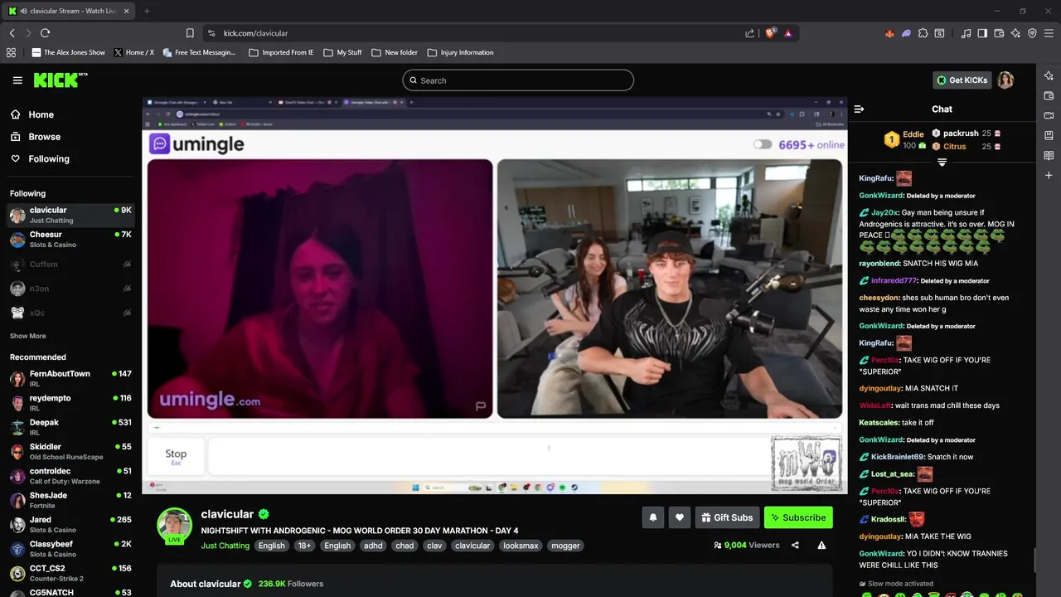The height and width of the screenshot is (597, 1061).
Task: Focus the Kick search field
Action: point(518,80)
